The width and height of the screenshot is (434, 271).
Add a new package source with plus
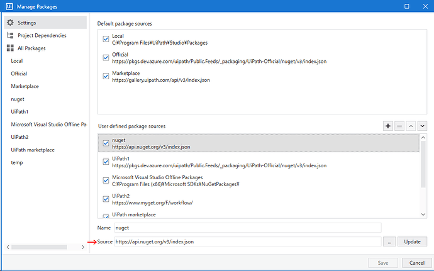(x=388, y=126)
